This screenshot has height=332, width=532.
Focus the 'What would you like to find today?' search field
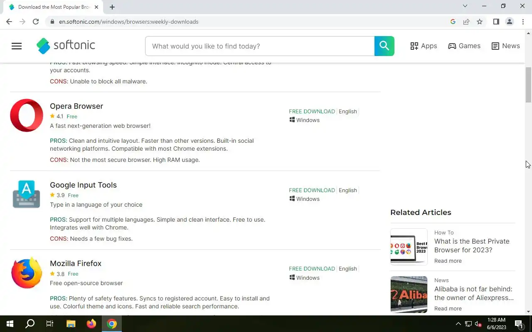[x=260, y=46]
